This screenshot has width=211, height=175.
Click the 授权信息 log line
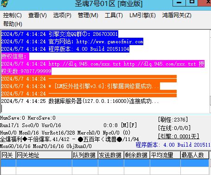pos(15,56)
